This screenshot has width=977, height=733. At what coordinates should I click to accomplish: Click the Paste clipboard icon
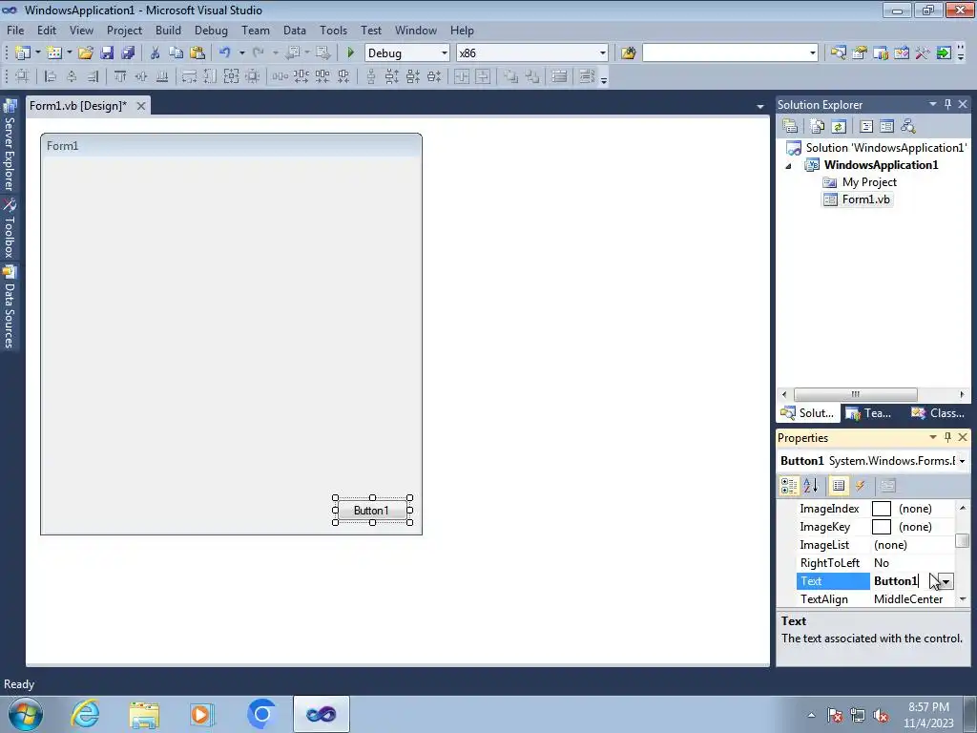[x=197, y=53]
